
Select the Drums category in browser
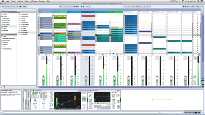(x=5, y=16)
